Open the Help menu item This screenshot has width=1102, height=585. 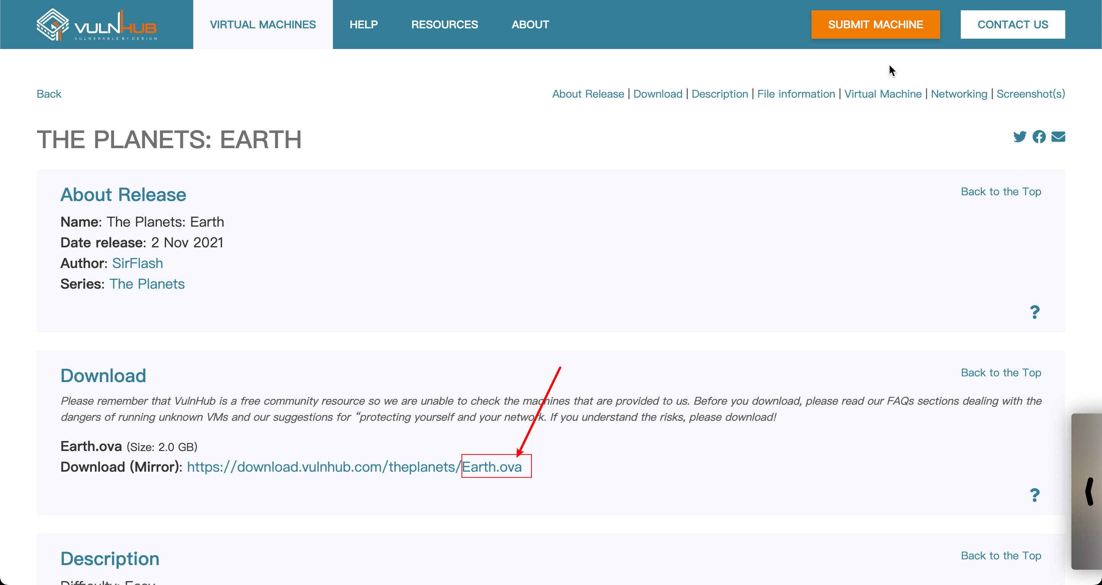point(363,25)
